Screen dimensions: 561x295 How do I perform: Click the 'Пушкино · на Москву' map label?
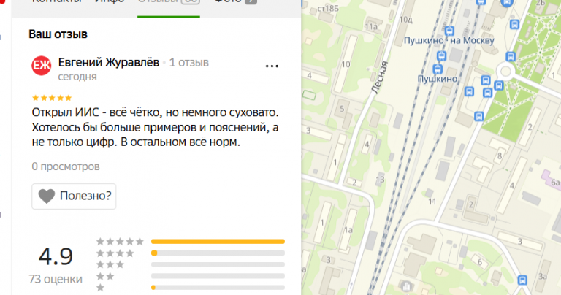click(x=449, y=41)
